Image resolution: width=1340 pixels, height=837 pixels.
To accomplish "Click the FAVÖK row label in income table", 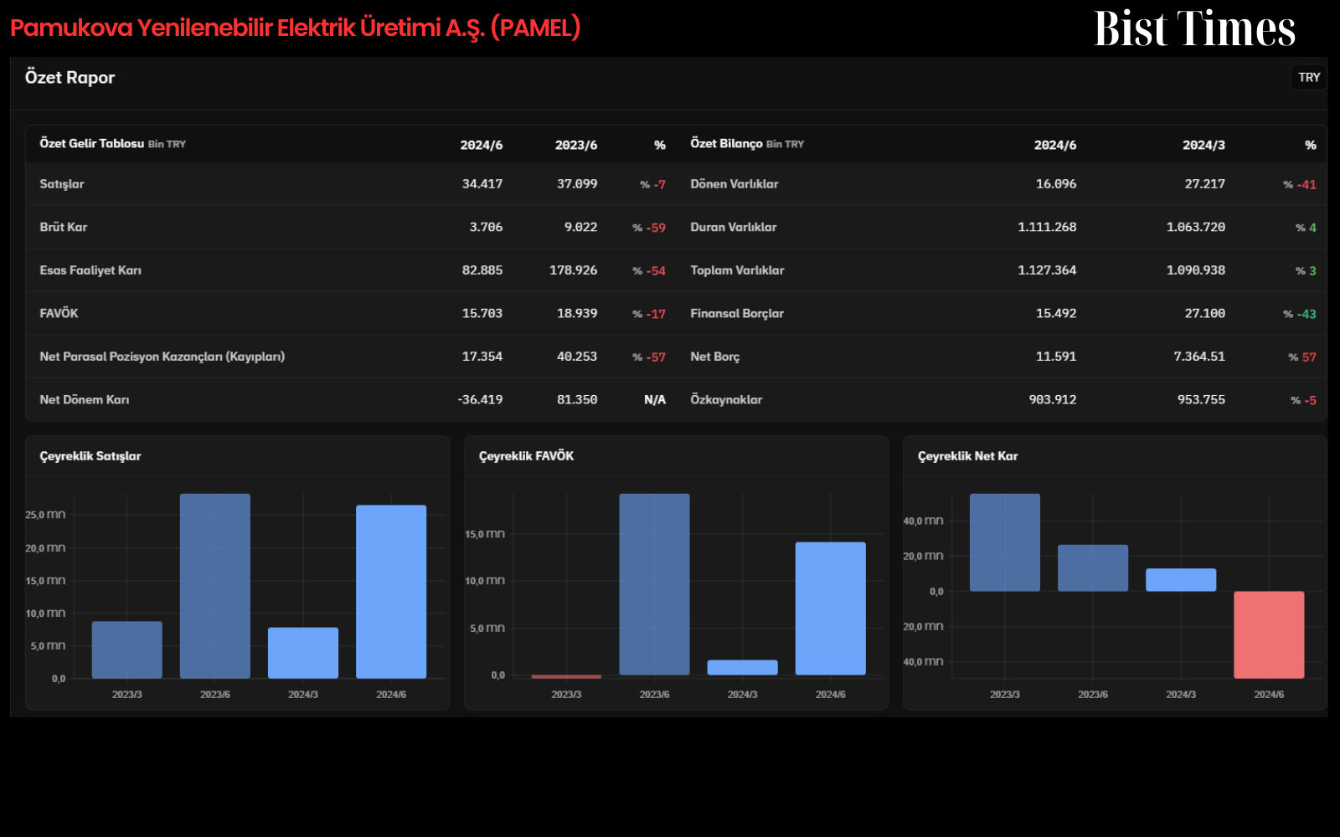I will pos(59,313).
